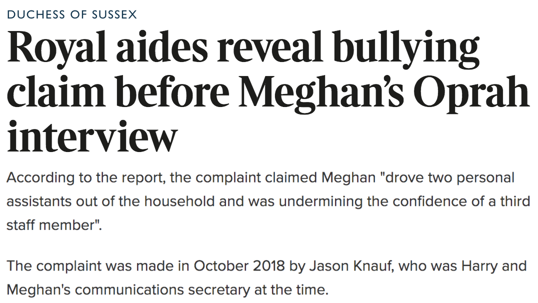This screenshot has width=538, height=303.
Task: Click the words 'staff member' ending the first paragraph
Action: point(51,225)
